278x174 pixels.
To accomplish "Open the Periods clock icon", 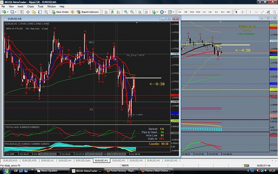I will [x=161, y=12].
